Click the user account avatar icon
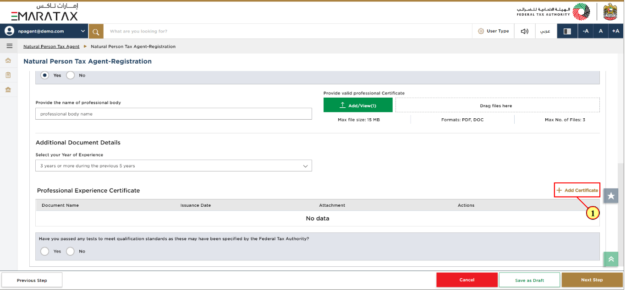 click(x=9, y=31)
